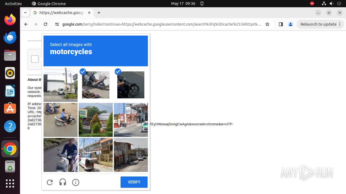The image size is (346, 194).
Task: Launch Thunderbird Mail from the dock
Action: (10, 37)
